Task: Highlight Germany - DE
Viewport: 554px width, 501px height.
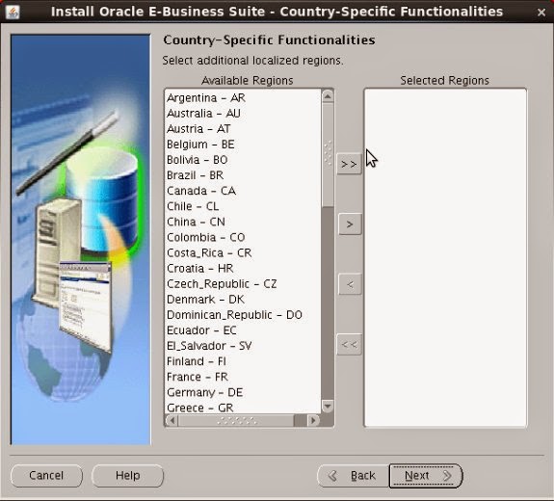Action: point(205,393)
